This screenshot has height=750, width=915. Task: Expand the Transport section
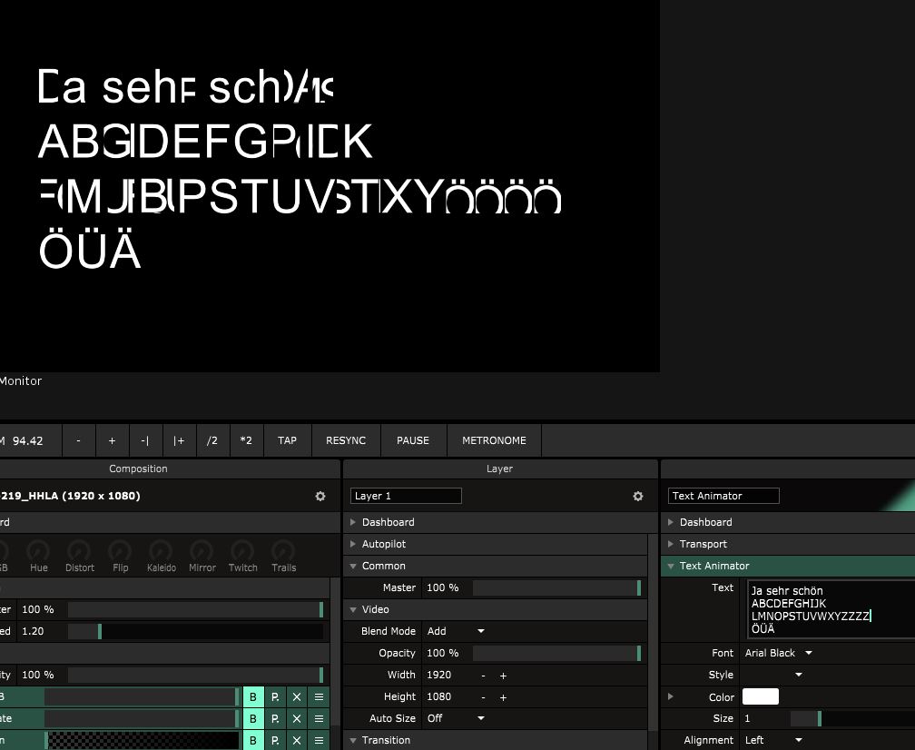coord(703,544)
